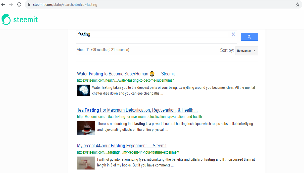Open the Tea Fasting For Maximum Detoxification link
This screenshot has width=304, height=173.
[x=137, y=110]
